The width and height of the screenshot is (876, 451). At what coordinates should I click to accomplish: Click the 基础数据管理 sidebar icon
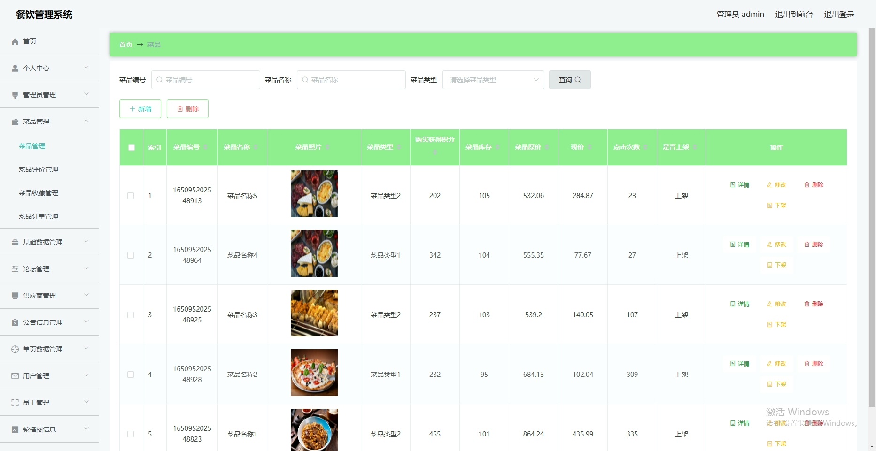(15, 242)
